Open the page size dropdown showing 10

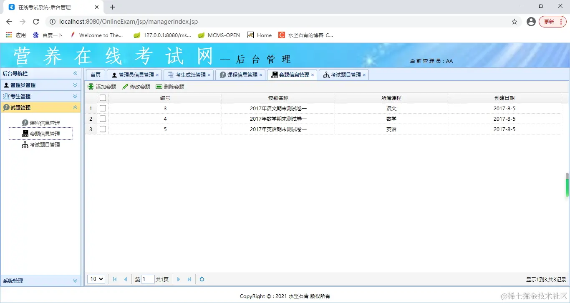pyautogui.click(x=96, y=279)
